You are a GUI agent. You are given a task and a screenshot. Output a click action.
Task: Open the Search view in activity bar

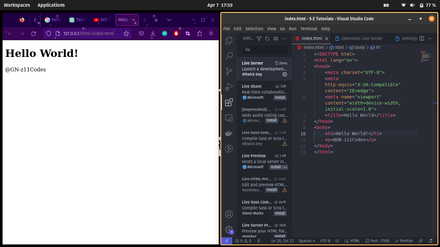[229, 56]
